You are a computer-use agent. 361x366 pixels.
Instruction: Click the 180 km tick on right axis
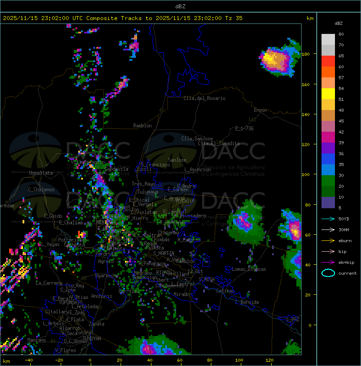(x=305, y=54)
